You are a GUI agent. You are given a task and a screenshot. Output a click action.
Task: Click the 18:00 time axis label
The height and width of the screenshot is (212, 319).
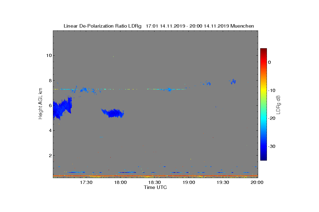(x=120, y=183)
